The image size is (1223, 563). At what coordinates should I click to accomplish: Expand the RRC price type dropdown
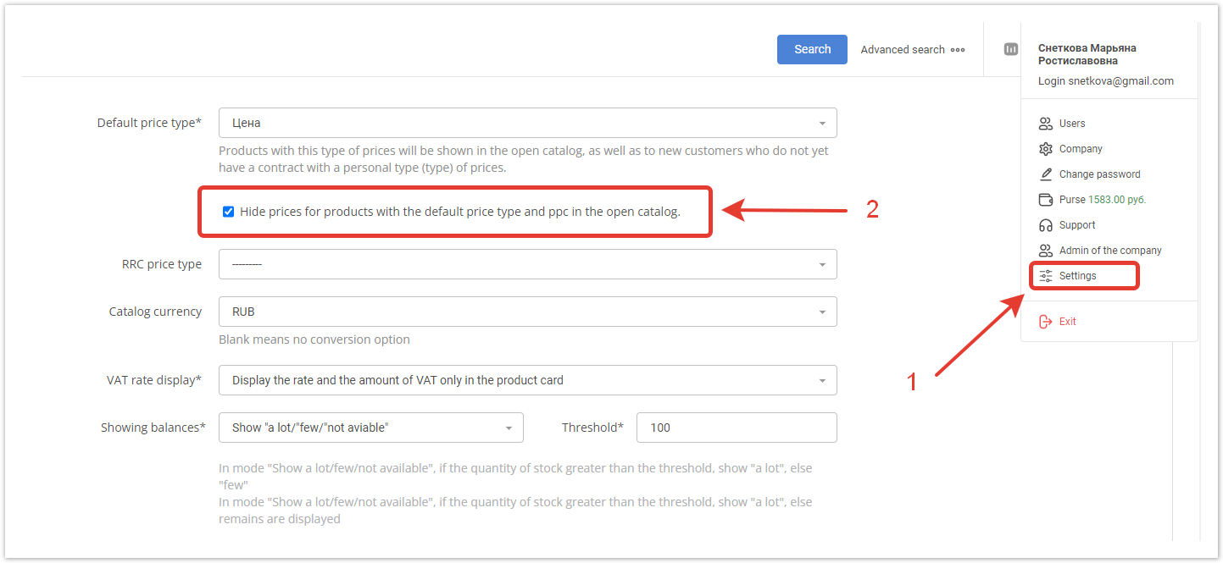527,264
